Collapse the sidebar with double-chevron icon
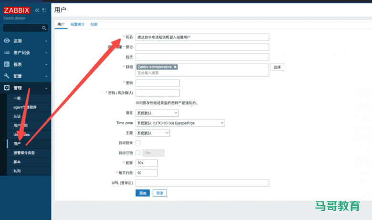The height and width of the screenshot is (220, 372). 37,10
